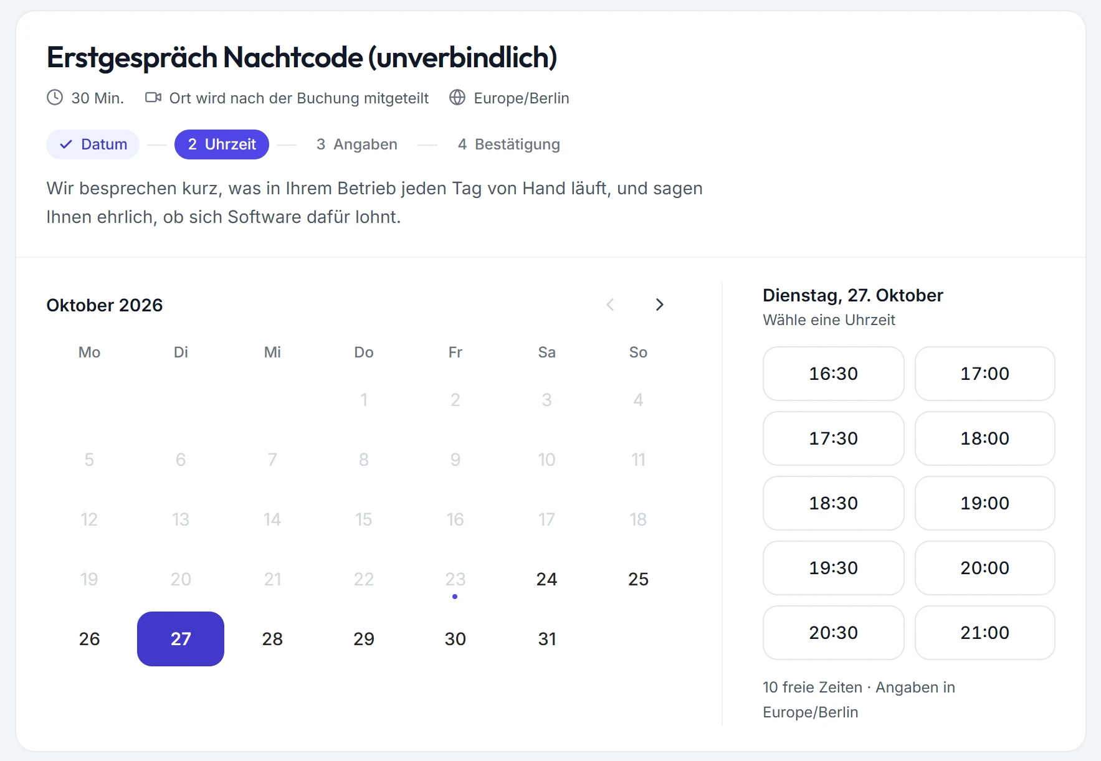Choose Saturday October 31
Viewport: 1101px width, 761px height.
[546, 639]
